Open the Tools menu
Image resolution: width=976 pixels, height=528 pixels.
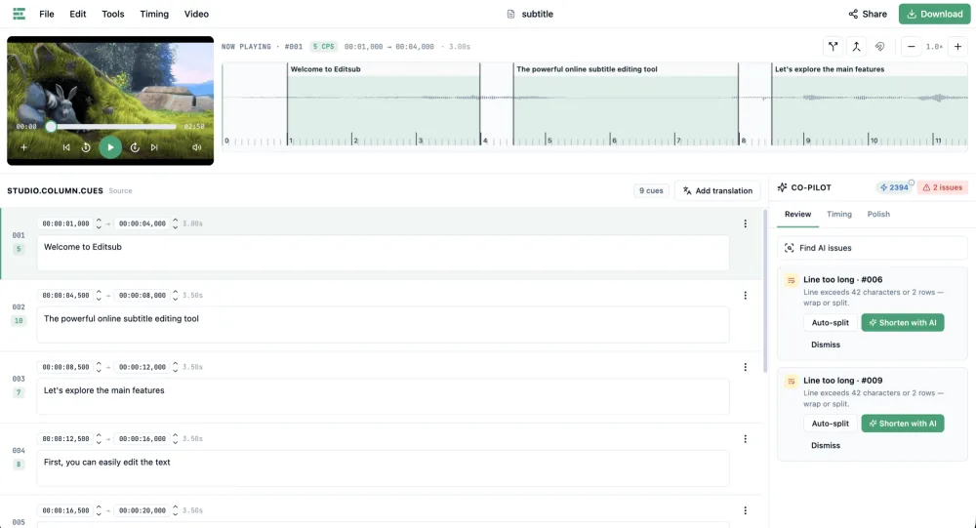coord(112,14)
